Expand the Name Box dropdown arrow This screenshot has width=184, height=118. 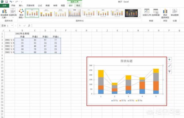12,26
